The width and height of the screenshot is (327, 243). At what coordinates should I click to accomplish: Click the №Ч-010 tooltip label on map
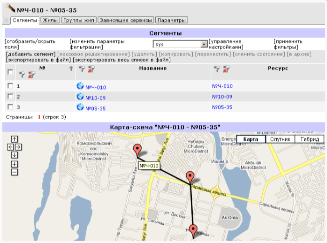pyautogui.click(x=149, y=166)
